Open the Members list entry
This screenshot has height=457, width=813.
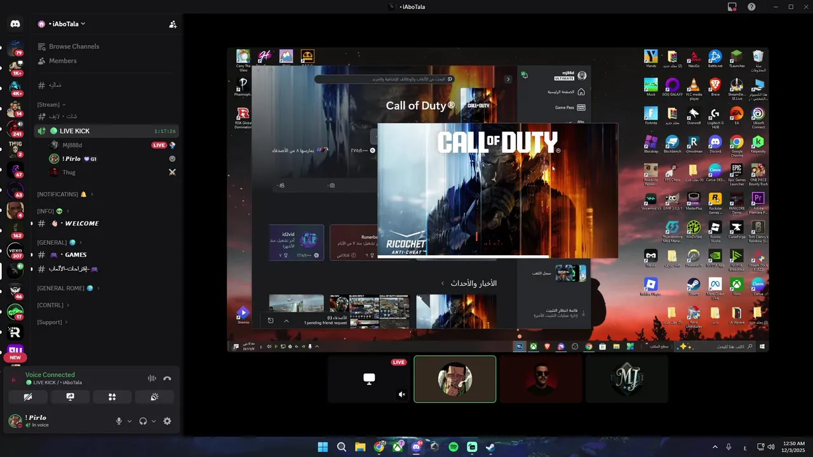[x=105, y=61]
